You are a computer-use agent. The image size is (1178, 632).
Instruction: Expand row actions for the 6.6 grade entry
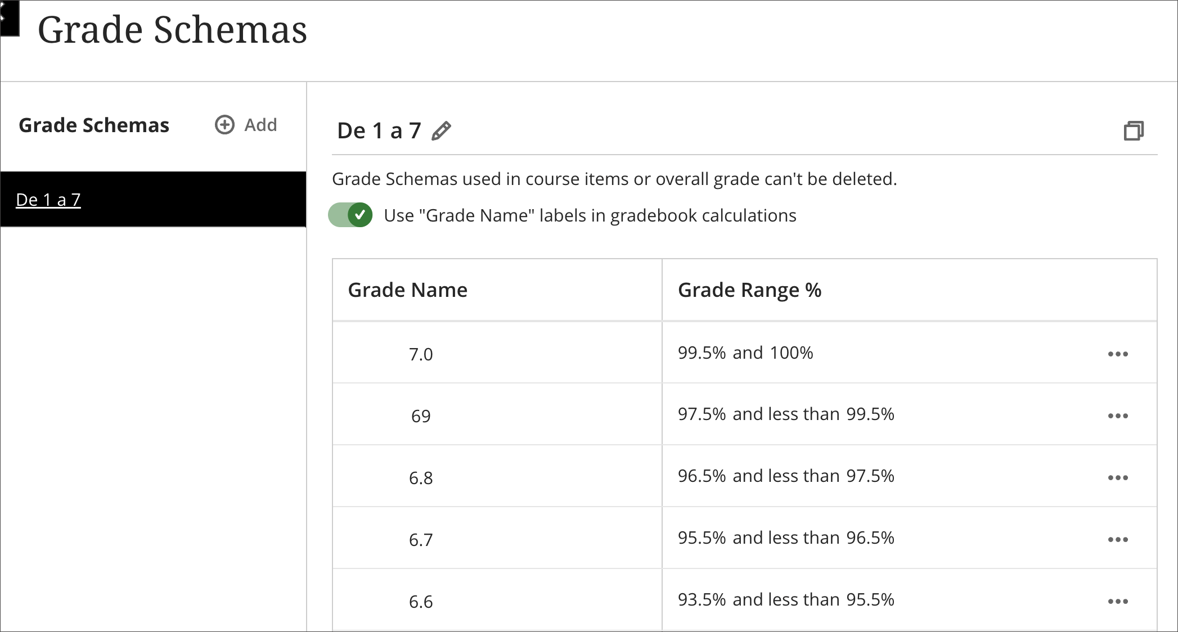point(1118,601)
